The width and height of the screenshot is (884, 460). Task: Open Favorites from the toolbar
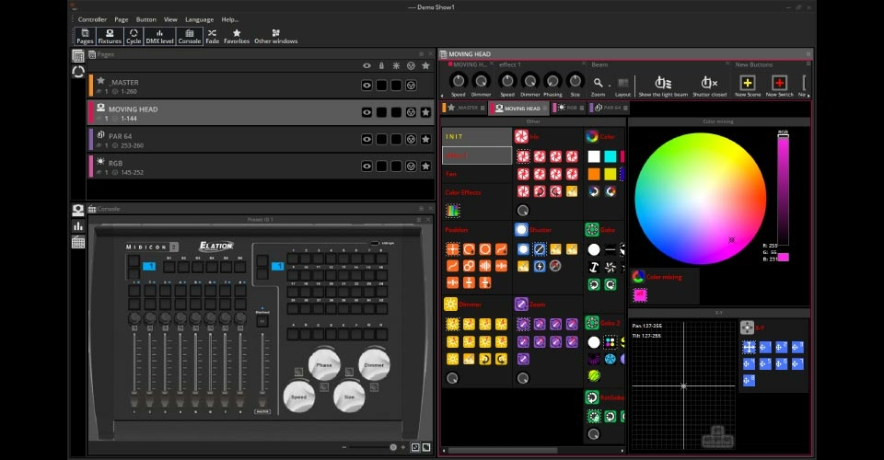coord(237,36)
